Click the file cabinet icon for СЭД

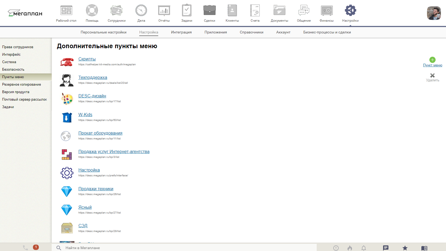point(67,228)
